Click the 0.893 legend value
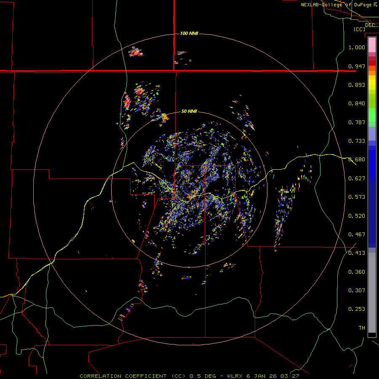 tap(357, 85)
